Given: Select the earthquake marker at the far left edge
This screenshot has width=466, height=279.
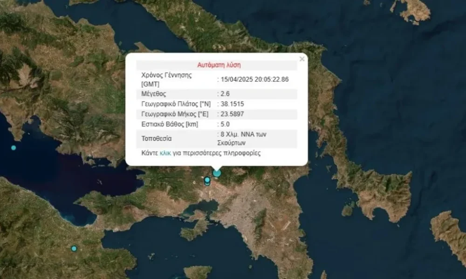Looking at the screenshot, I should point(14,147).
